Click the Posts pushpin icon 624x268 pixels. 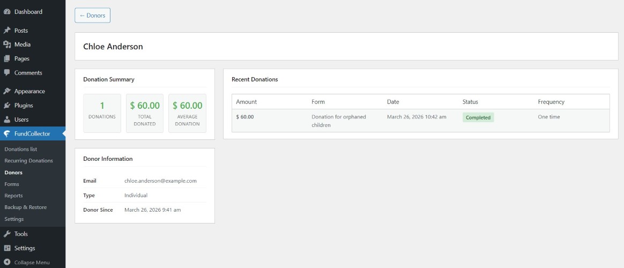[7, 31]
